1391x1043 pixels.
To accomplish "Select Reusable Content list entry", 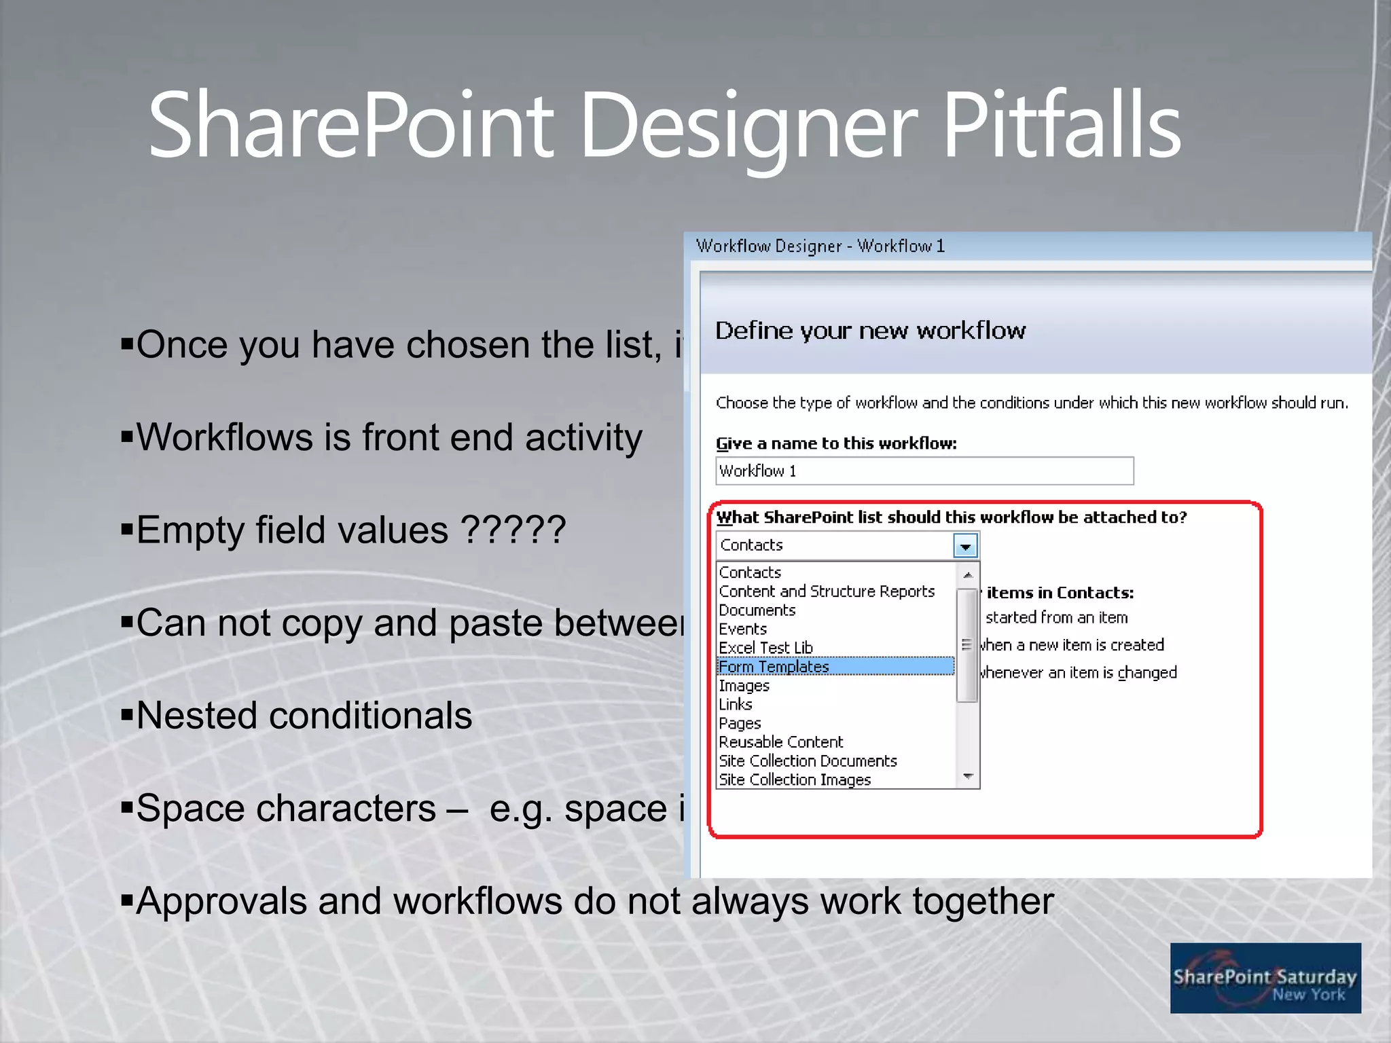I will click(x=780, y=742).
